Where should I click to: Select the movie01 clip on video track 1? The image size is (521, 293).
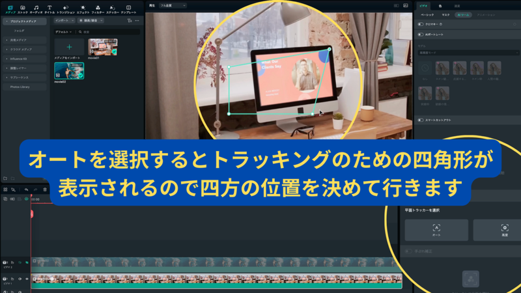point(216,281)
